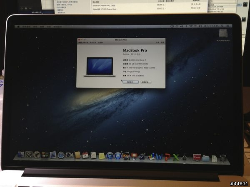Launch Microsoft Excel green X icon
Screen dimensions: 250x187
click(x=176, y=157)
